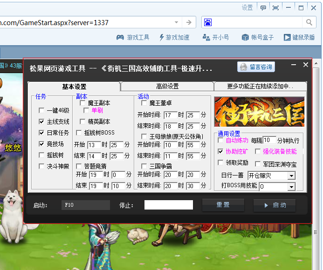Open the 打BOSS用技能 dropdown
Image resolution: width=323 pixels, height=270 pixels.
291,186
